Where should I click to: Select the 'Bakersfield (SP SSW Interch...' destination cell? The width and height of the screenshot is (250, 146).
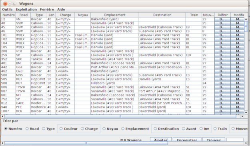(162, 103)
